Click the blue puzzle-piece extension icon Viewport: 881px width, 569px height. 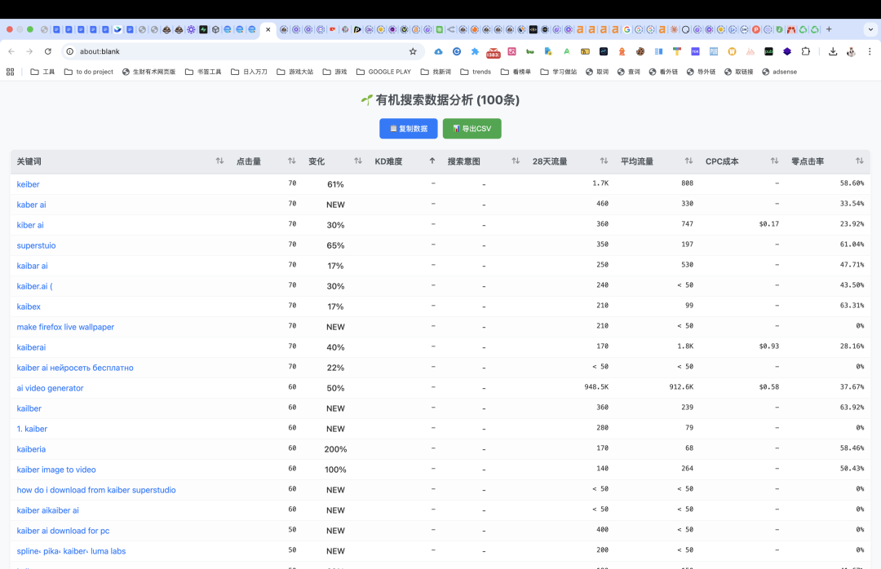[475, 51]
